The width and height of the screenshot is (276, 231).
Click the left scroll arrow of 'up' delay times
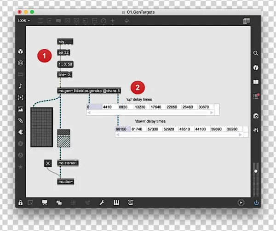[x=89, y=113]
